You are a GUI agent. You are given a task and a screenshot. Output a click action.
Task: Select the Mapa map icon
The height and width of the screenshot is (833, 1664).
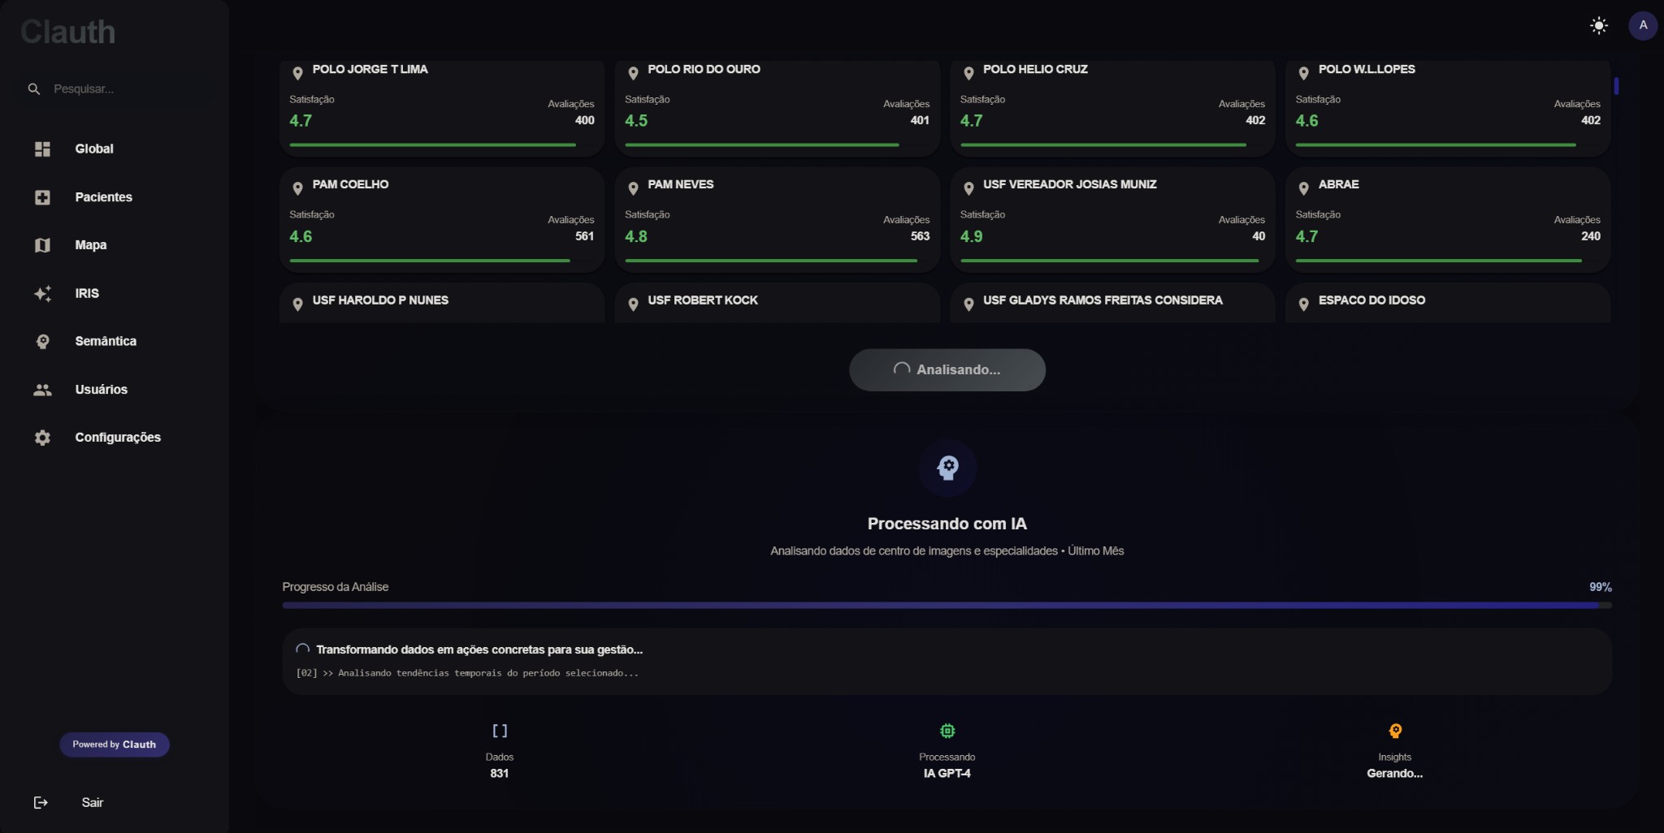pyautogui.click(x=43, y=245)
